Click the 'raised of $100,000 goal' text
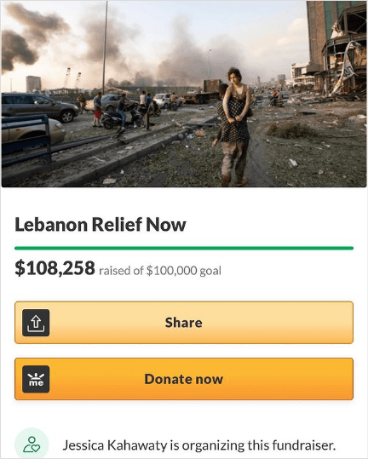This screenshot has height=459, width=368. (160, 271)
